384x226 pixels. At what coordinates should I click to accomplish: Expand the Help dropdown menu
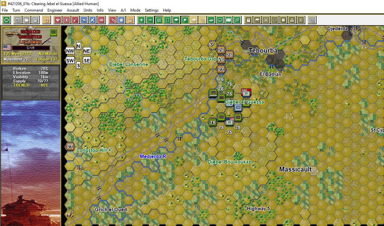click(167, 10)
